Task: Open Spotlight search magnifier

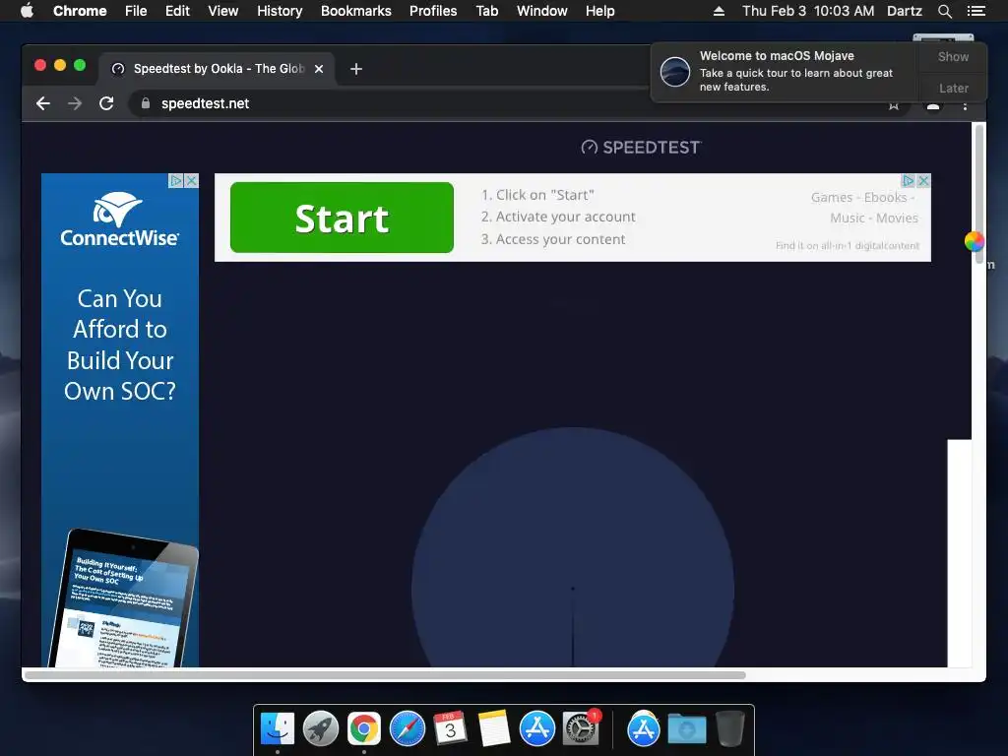Action: click(x=944, y=11)
